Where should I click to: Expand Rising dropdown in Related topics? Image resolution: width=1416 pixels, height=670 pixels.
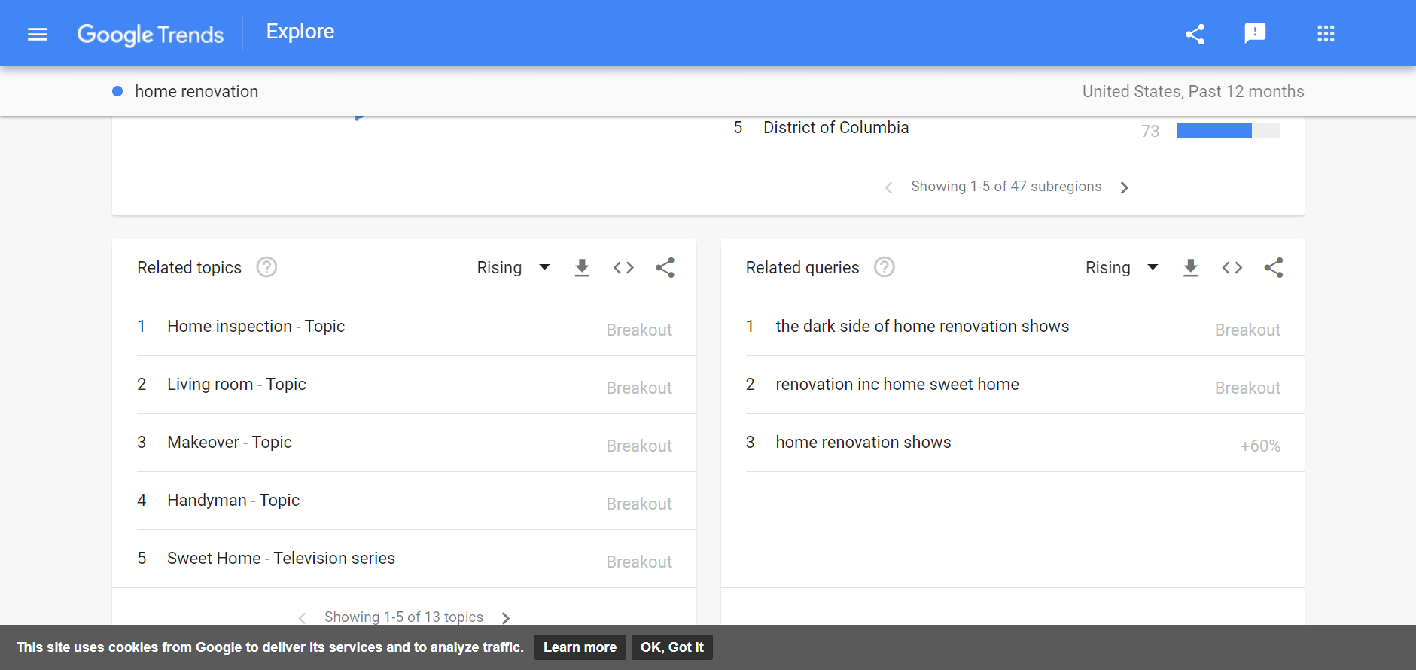[513, 267]
